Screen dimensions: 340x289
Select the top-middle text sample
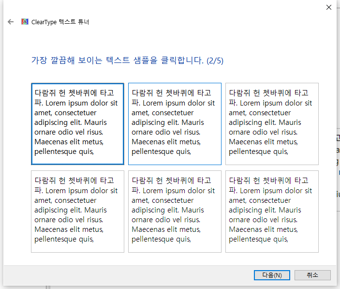tap(175, 124)
